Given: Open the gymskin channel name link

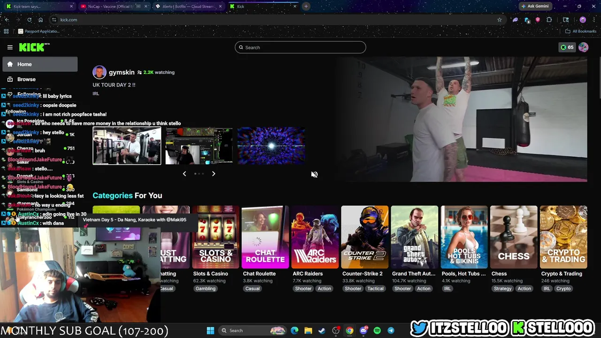Looking at the screenshot, I should (122, 72).
